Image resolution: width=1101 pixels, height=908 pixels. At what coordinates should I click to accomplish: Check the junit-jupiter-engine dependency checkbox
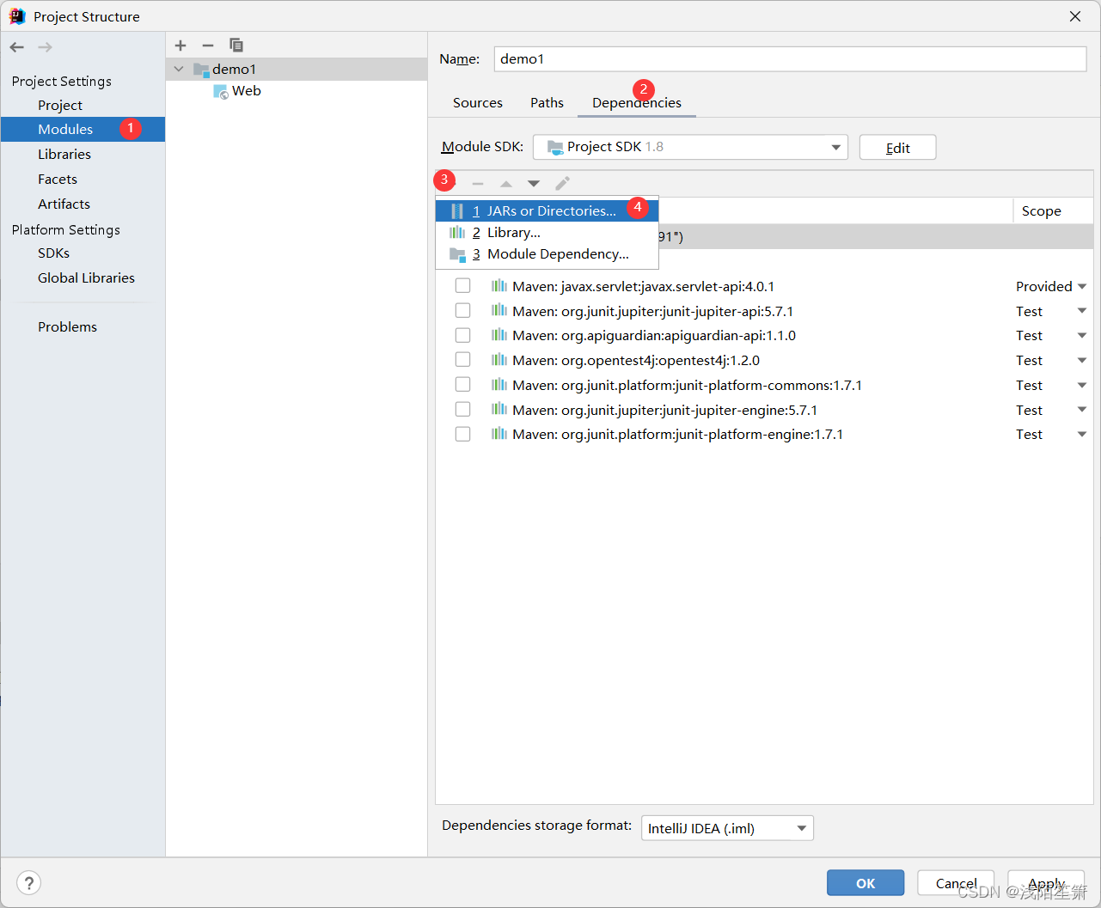[x=462, y=409]
